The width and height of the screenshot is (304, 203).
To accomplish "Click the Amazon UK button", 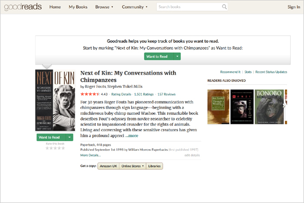I will coord(108,166).
